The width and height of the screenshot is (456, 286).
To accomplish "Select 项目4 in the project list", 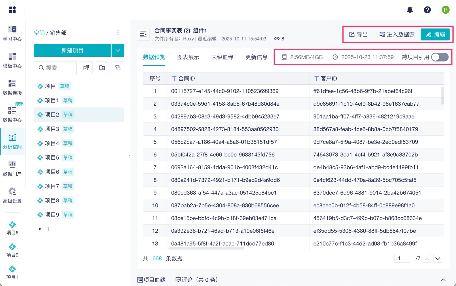I will pyautogui.click(x=79, y=143).
